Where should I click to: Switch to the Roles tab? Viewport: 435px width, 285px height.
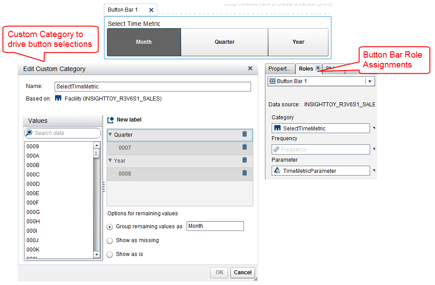pos(306,69)
